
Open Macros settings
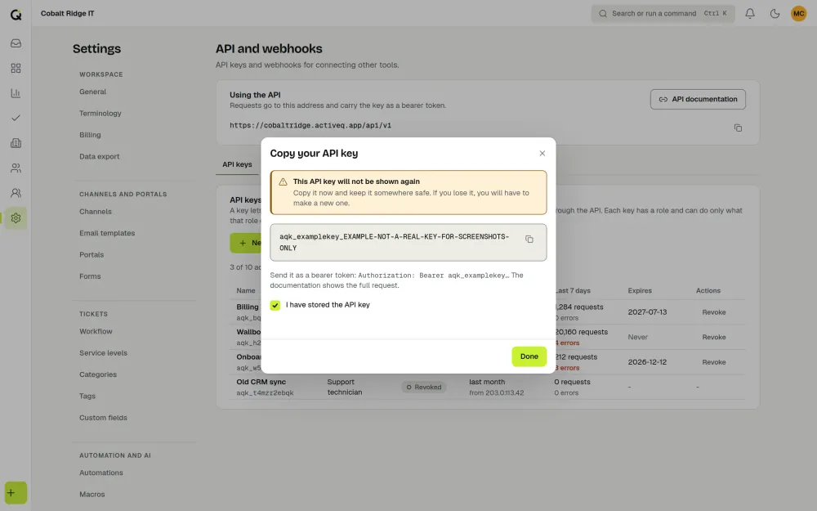click(x=92, y=495)
